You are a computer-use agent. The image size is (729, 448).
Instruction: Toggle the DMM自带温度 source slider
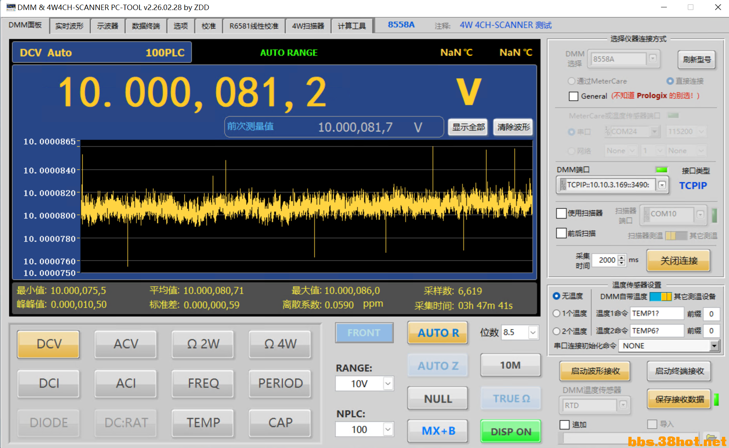pyautogui.click(x=661, y=297)
